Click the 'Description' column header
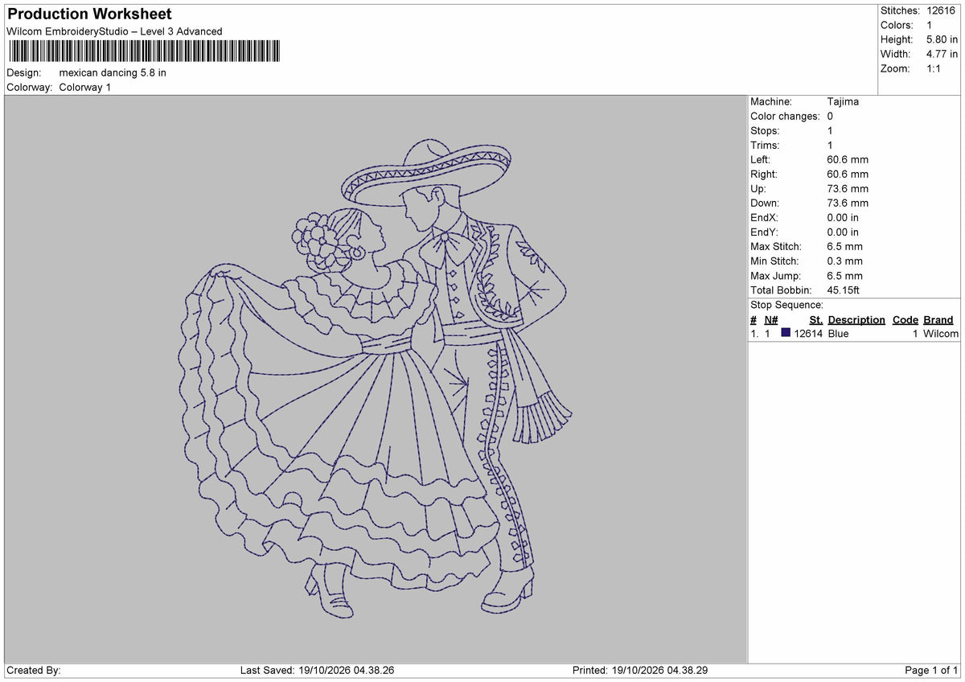This screenshot has width=965, height=682. (x=856, y=320)
